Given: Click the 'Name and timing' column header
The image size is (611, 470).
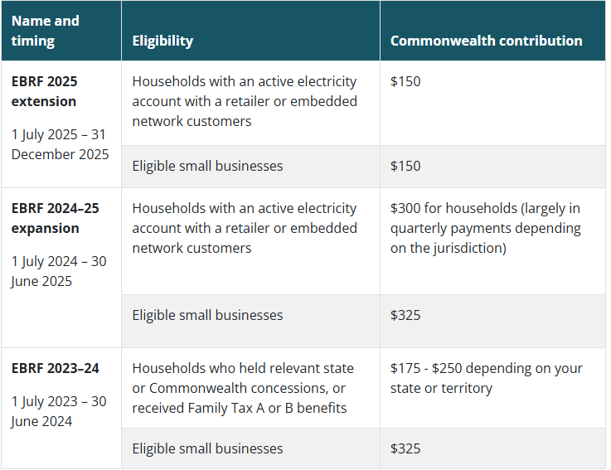Looking at the screenshot, I should [61, 31].
